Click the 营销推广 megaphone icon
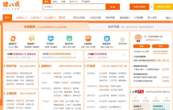173x110 pixels. click(32, 38)
